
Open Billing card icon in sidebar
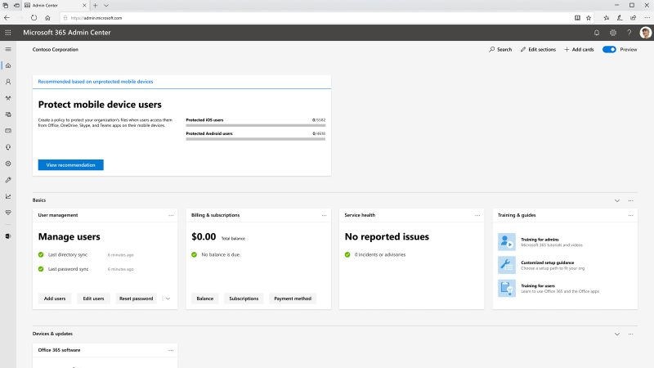point(8,131)
